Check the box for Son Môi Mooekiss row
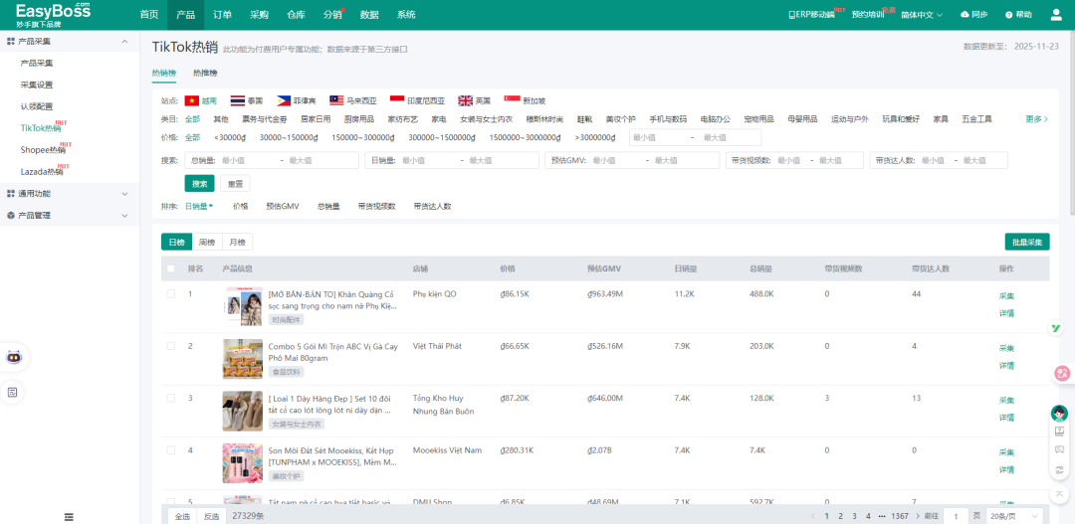Image resolution: width=1075 pixels, height=524 pixels. click(x=171, y=450)
